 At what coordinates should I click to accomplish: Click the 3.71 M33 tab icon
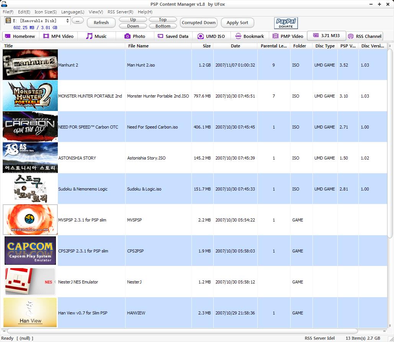pos(316,36)
